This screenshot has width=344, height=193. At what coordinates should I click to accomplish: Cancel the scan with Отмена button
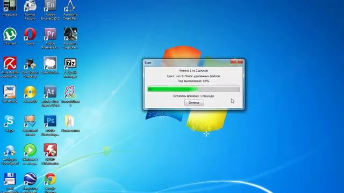[x=194, y=102]
